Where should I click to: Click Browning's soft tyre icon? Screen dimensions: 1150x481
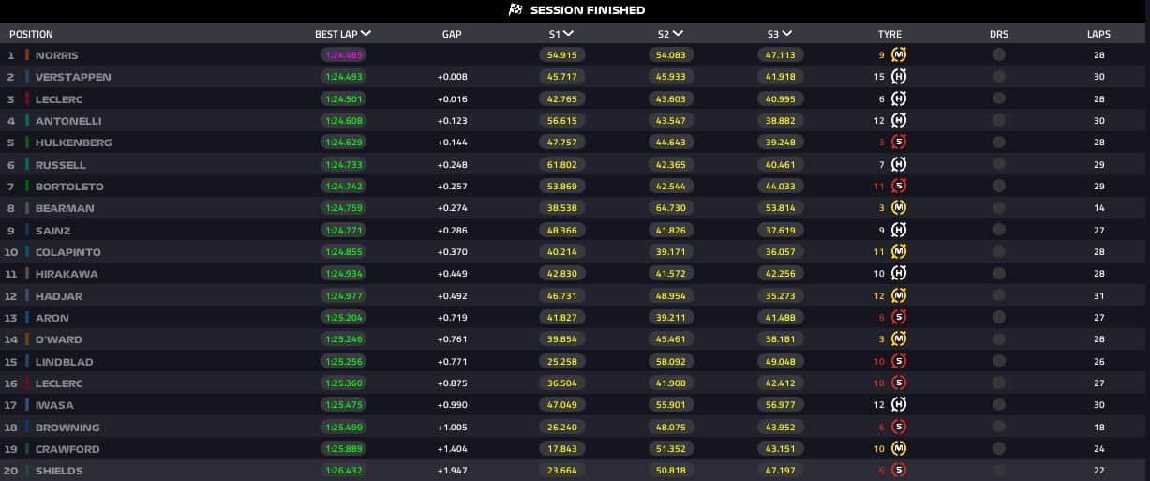[x=898, y=428]
